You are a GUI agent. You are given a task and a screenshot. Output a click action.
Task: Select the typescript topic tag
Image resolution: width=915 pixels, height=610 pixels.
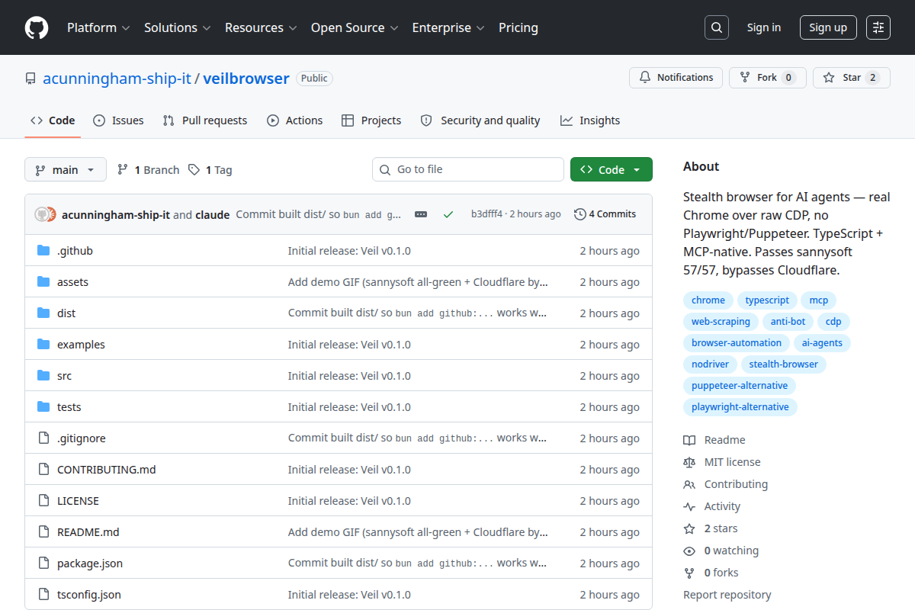tap(767, 300)
